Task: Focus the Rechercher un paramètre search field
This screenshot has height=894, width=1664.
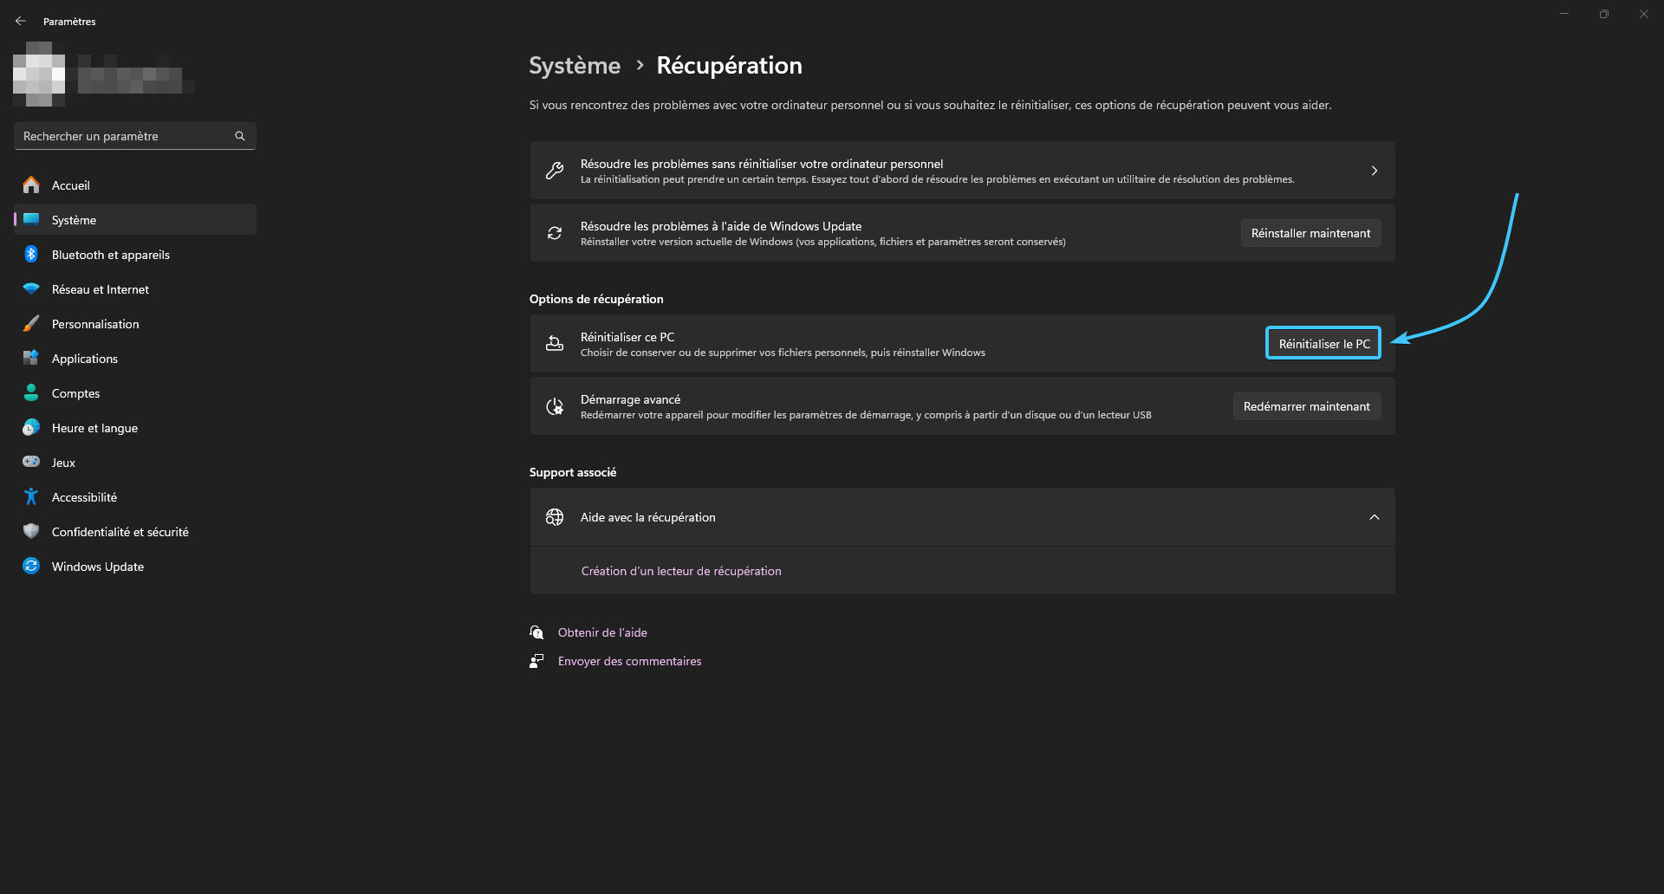Action: (x=126, y=136)
